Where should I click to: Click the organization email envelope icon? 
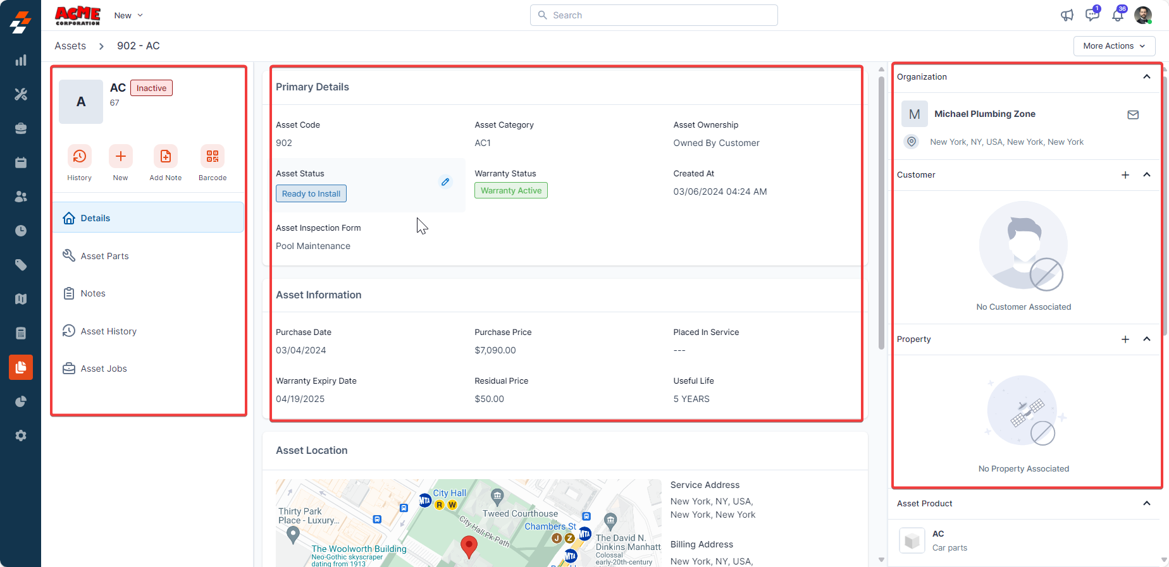click(1133, 114)
